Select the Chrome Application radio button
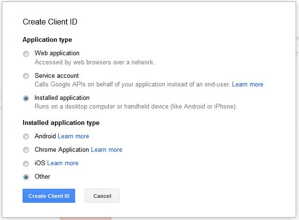 tap(26, 150)
